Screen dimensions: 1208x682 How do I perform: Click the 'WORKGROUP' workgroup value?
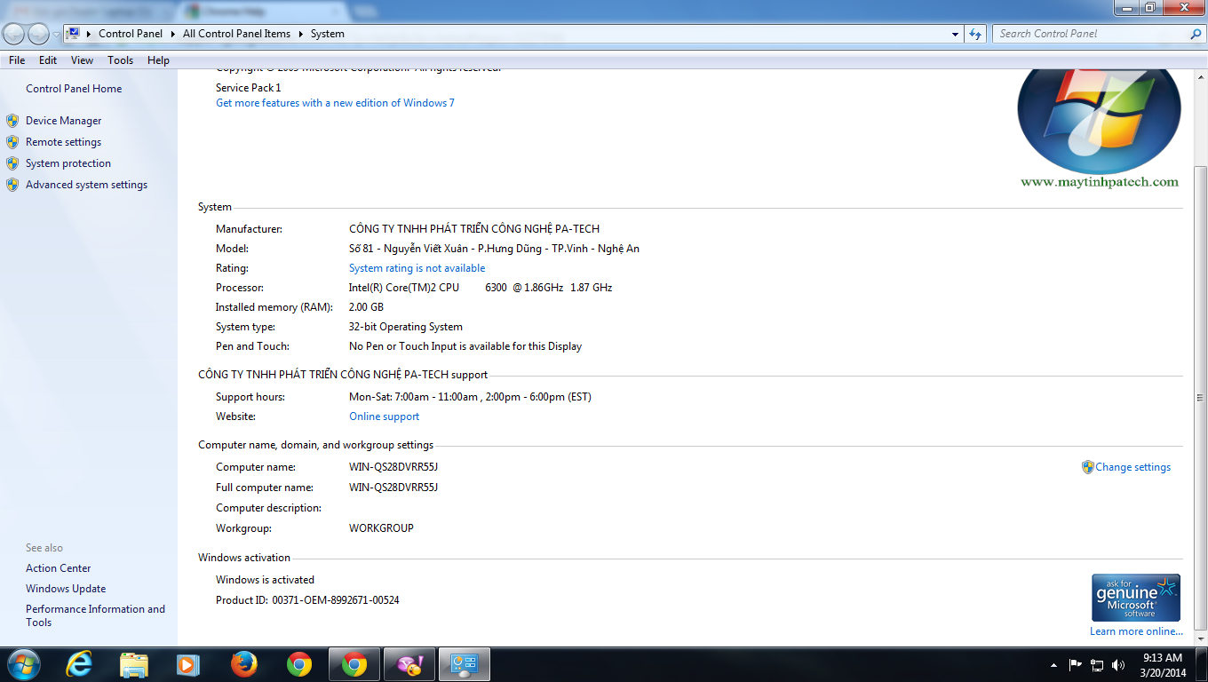click(381, 528)
